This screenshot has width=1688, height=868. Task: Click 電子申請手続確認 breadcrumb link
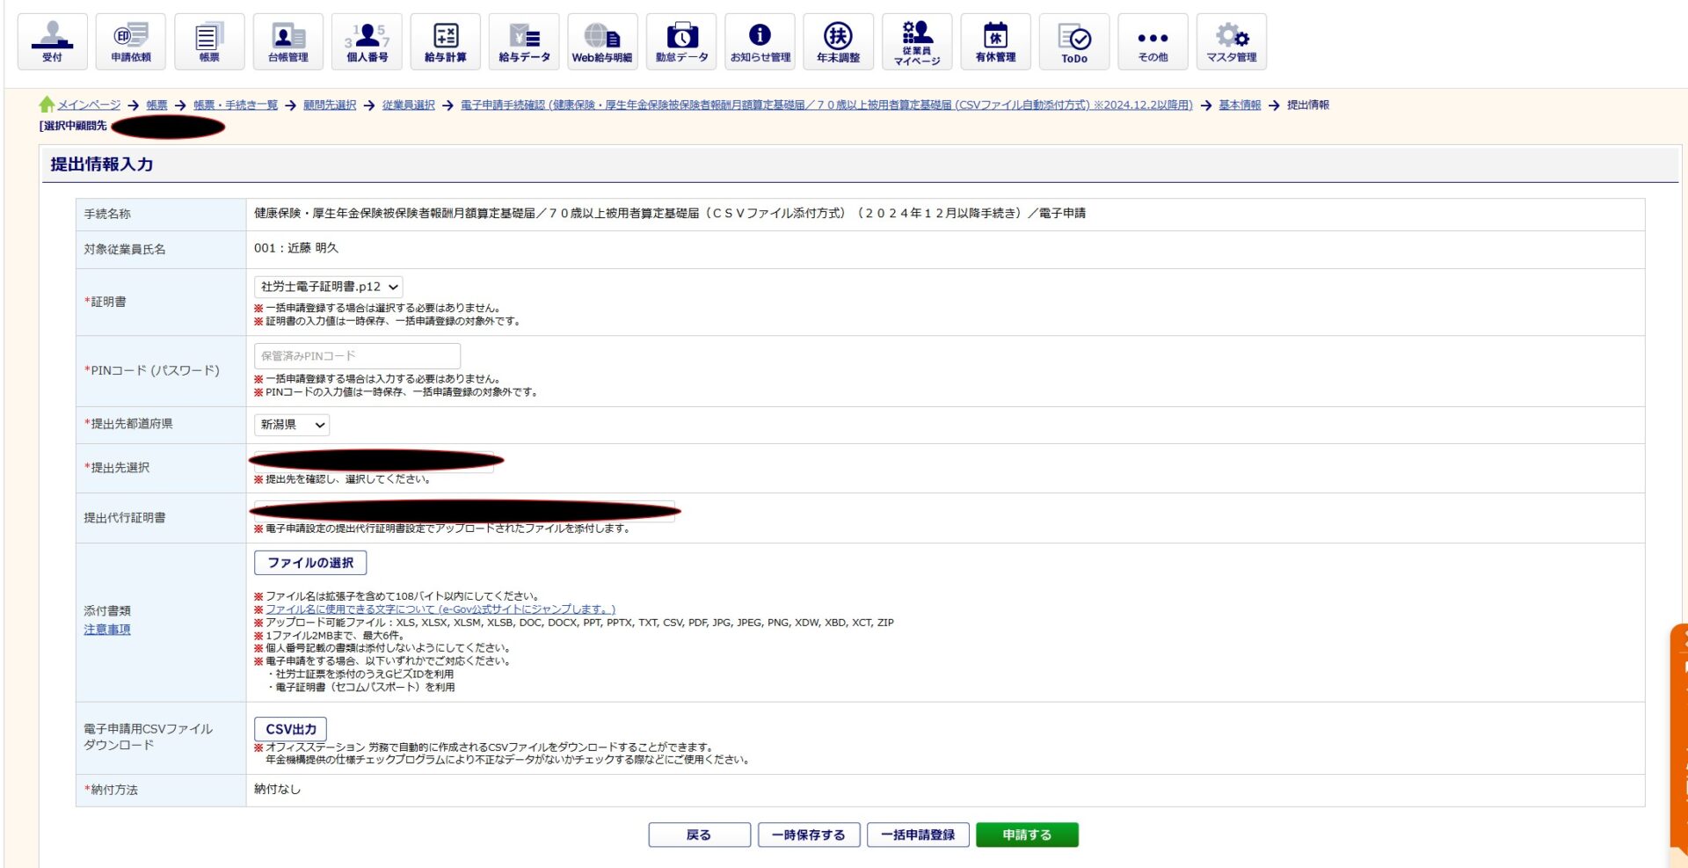click(826, 105)
